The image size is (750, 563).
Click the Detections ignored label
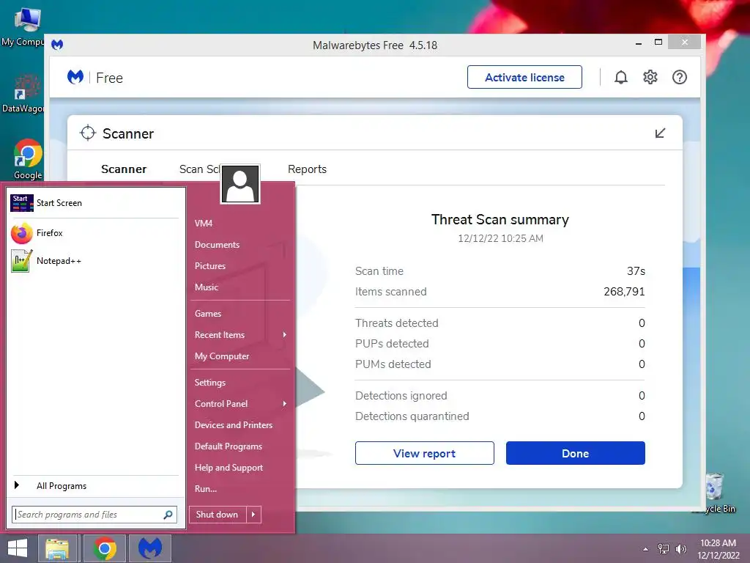point(401,396)
